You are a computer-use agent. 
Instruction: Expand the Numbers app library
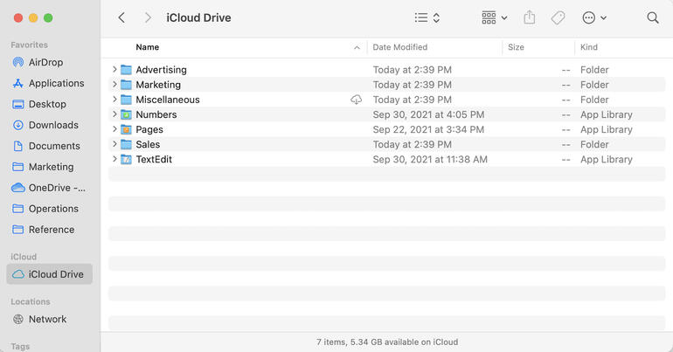114,114
